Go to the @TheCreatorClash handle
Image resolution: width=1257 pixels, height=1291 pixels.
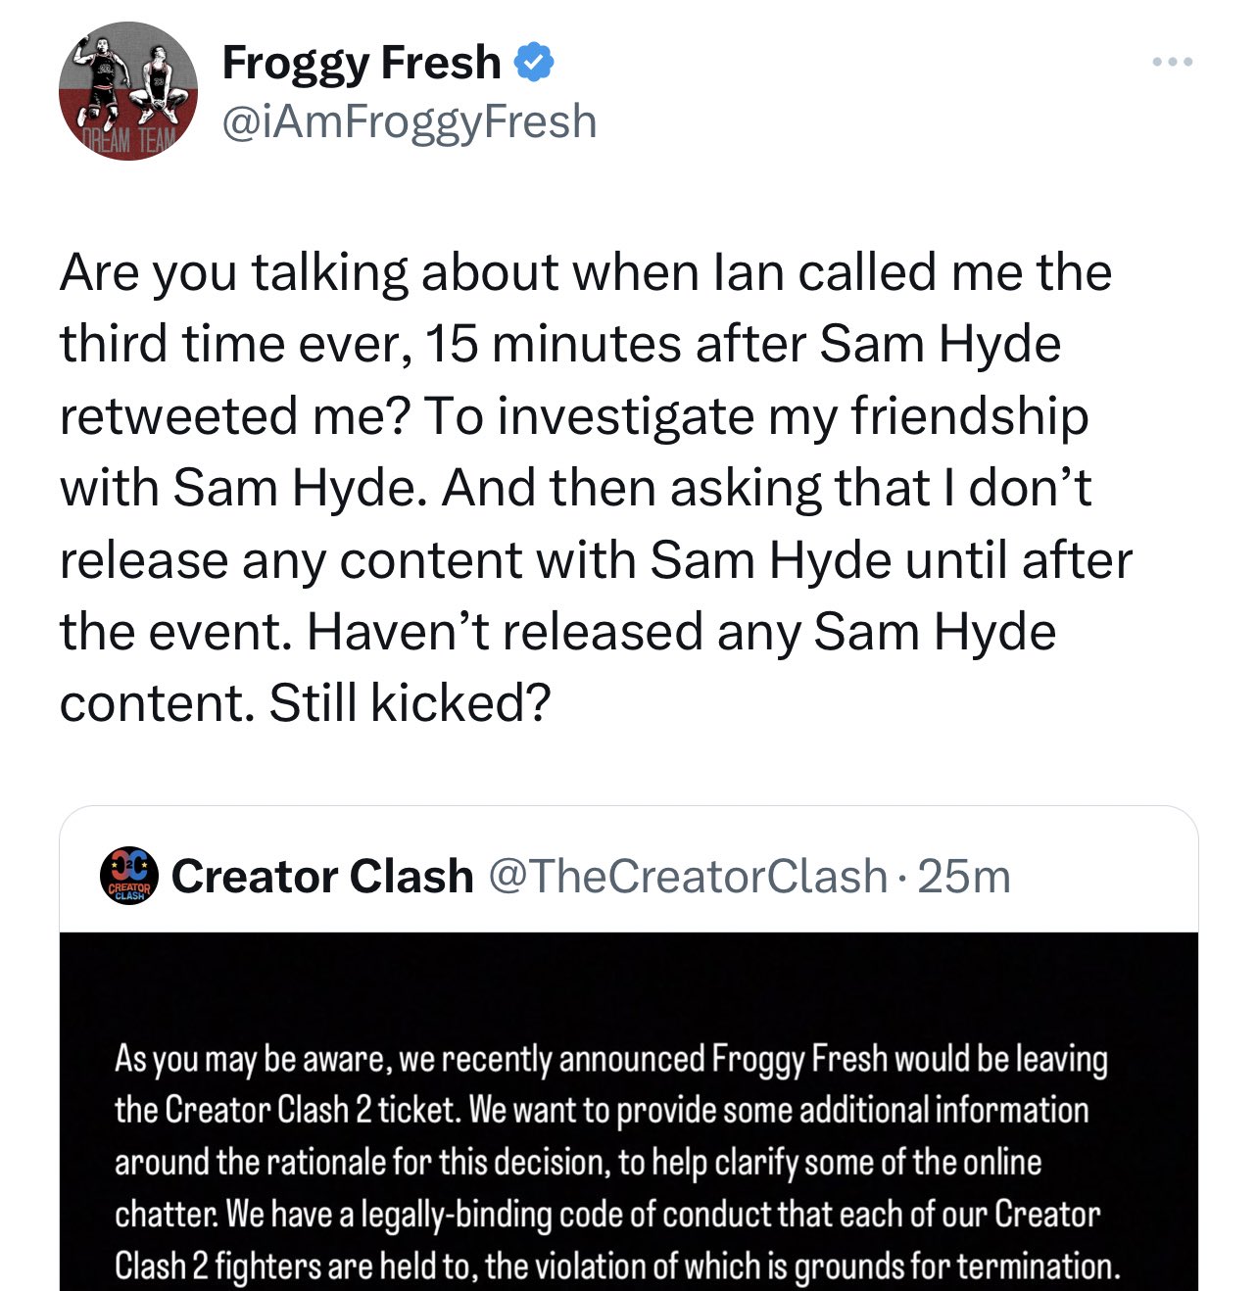click(687, 876)
